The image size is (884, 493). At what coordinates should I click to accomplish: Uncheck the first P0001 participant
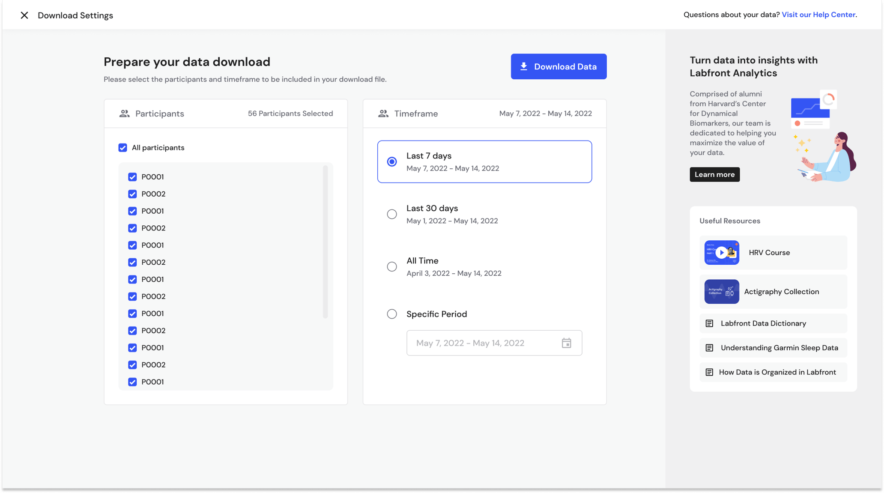132,176
